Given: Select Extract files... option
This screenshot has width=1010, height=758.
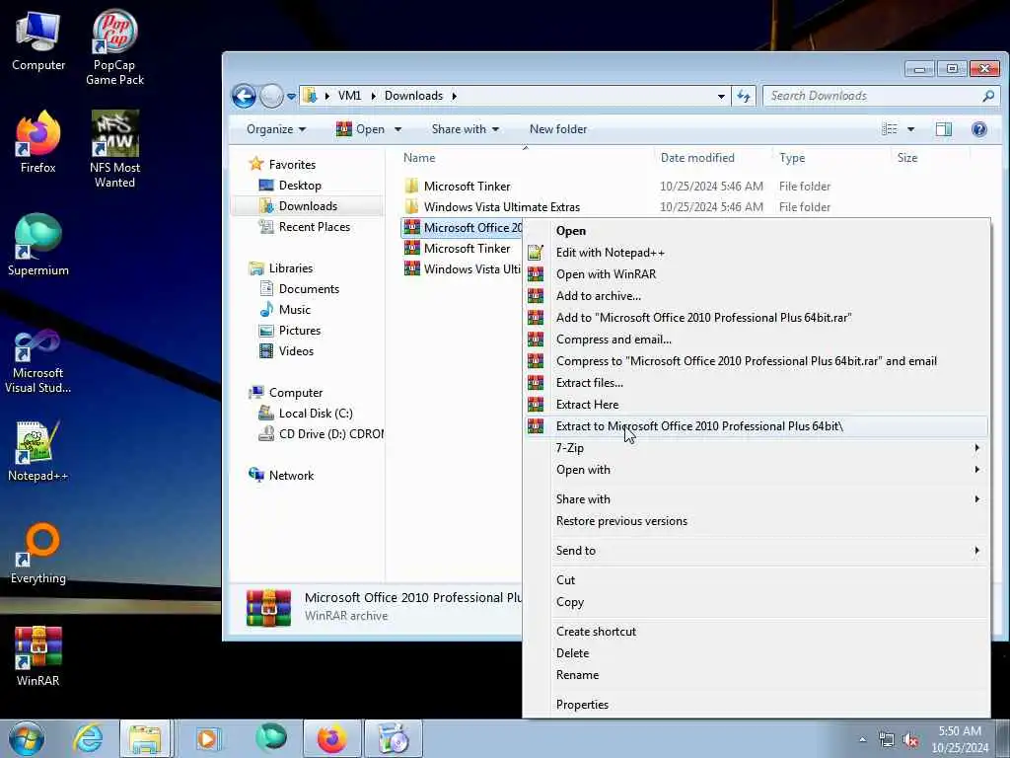Looking at the screenshot, I should pyautogui.click(x=756, y=383).
